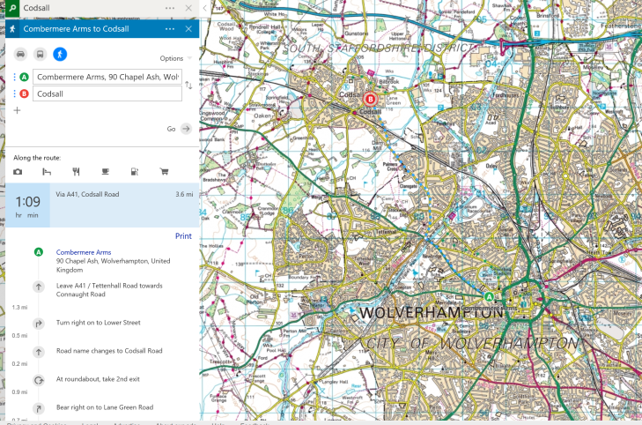This screenshot has height=425, width=642.
Task: Click the Print link
Action: (183, 236)
